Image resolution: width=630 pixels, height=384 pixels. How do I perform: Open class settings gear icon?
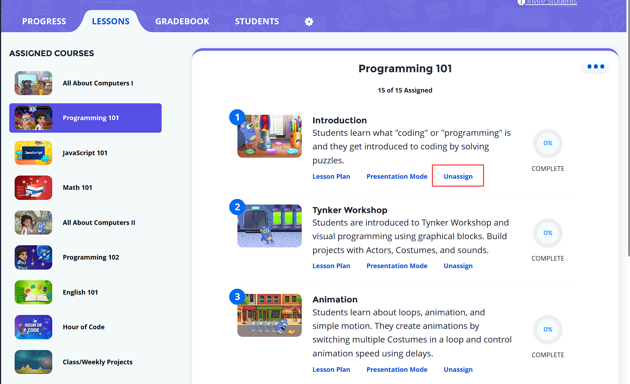(309, 22)
